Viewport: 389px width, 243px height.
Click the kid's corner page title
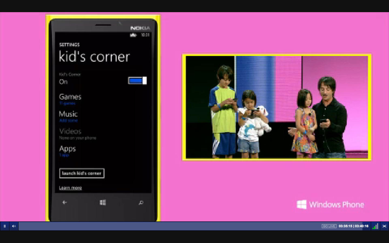[x=94, y=57]
